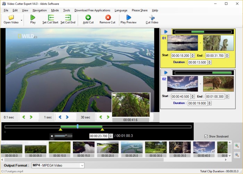Step backward by 0.1 sec arrow
The height and width of the screenshot is (174, 243).
click(24, 117)
